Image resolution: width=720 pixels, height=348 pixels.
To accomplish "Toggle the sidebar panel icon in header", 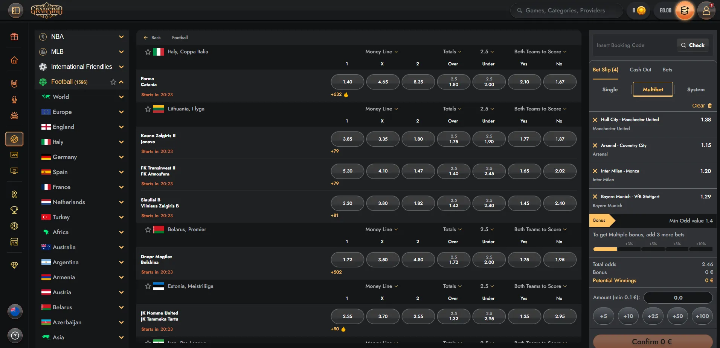I will (15, 11).
